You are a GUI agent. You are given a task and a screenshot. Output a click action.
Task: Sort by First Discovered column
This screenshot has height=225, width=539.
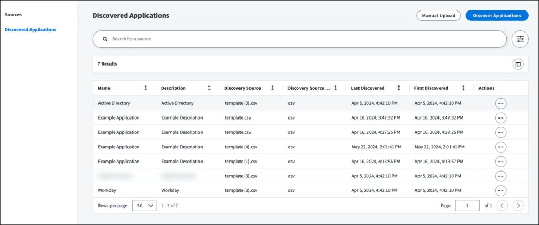click(x=463, y=88)
